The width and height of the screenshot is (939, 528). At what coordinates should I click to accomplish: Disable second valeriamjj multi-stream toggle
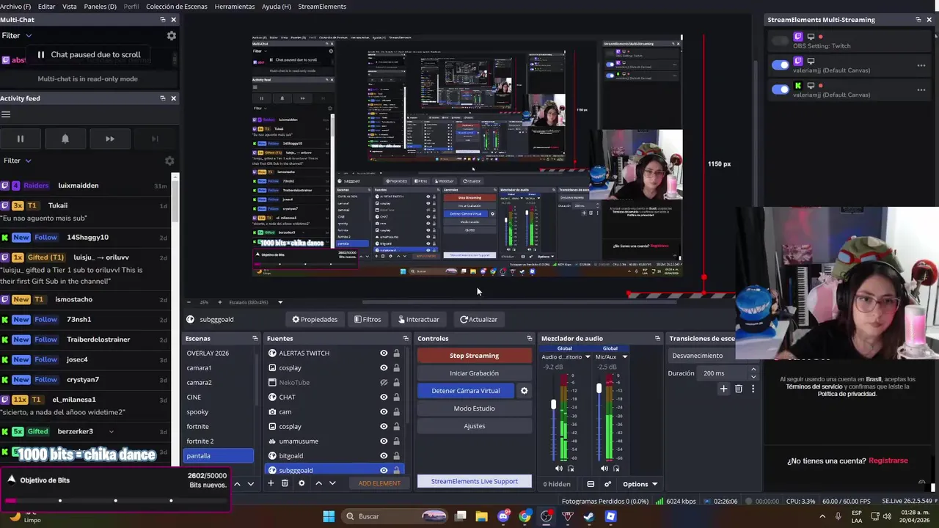(781, 89)
